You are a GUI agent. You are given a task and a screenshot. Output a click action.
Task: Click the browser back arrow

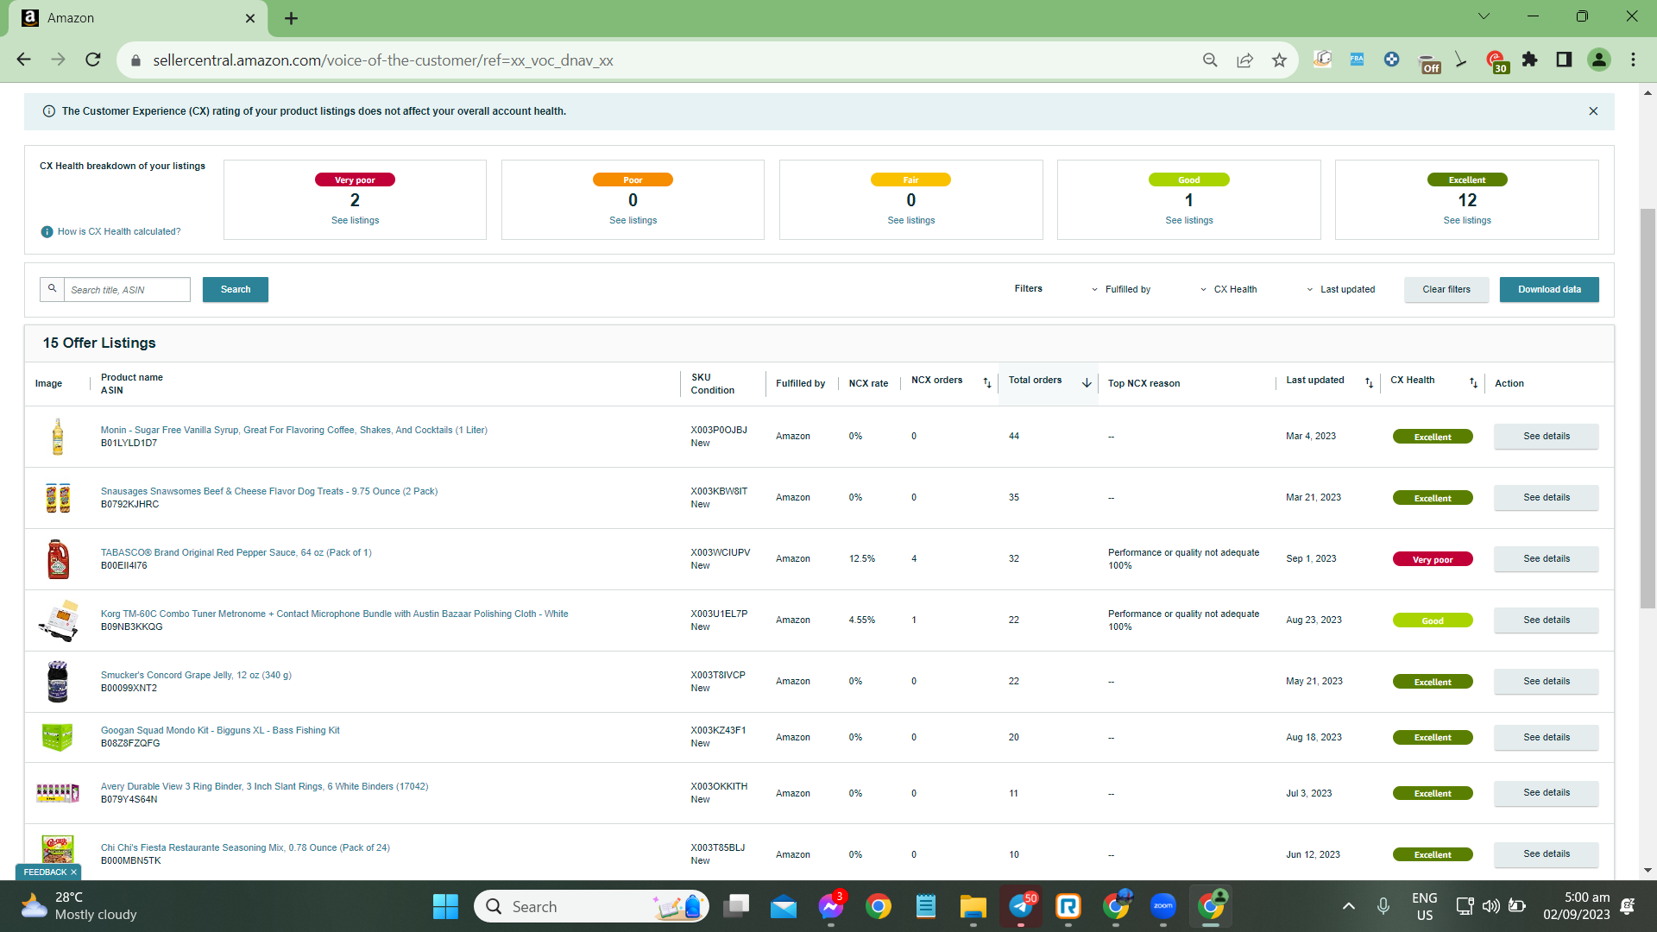click(x=23, y=60)
